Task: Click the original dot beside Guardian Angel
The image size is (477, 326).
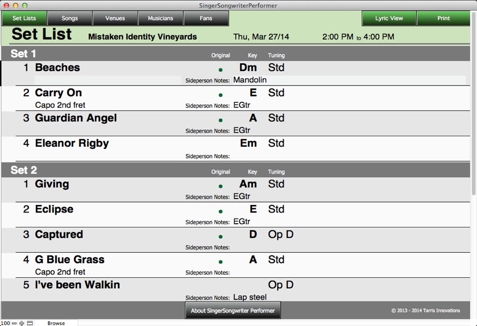Action: pos(220,120)
